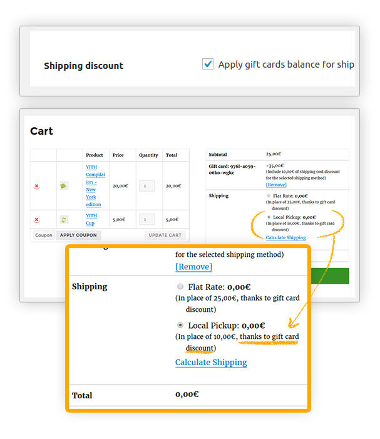Open Calculate Shipping link in small totals
The image size is (380, 439).
285,237
